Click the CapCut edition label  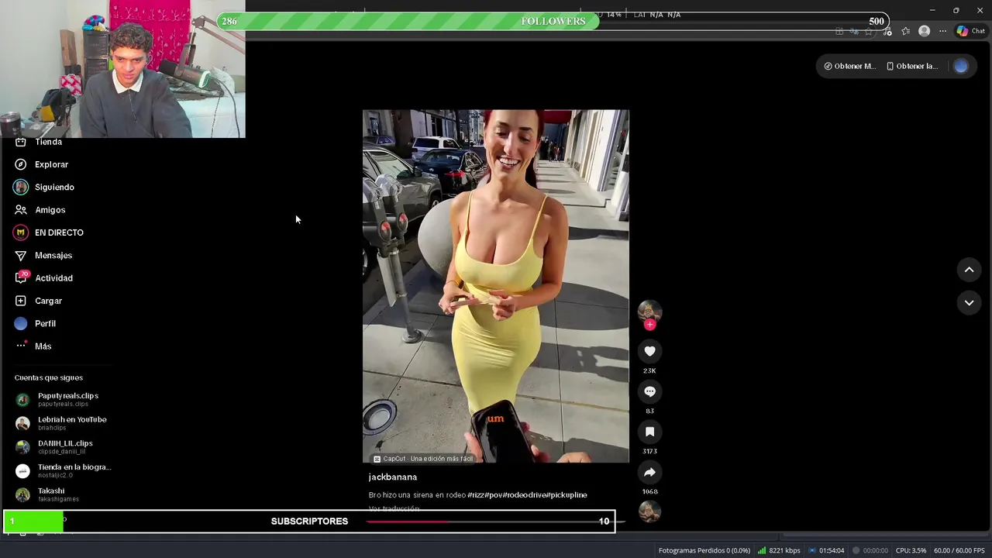pyautogui.click(x=423, y=459)
